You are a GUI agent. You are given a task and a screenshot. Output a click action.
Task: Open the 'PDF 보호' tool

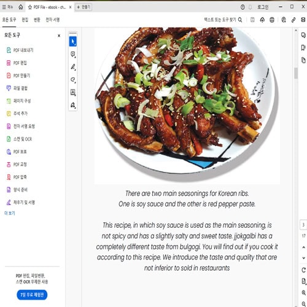coord(17,152)
